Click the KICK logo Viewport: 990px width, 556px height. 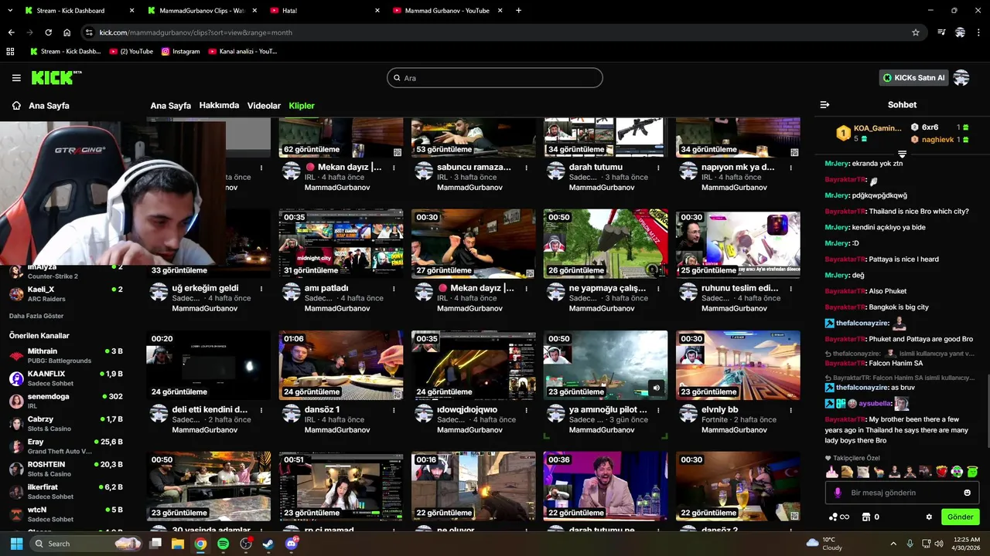pos(56,77)
